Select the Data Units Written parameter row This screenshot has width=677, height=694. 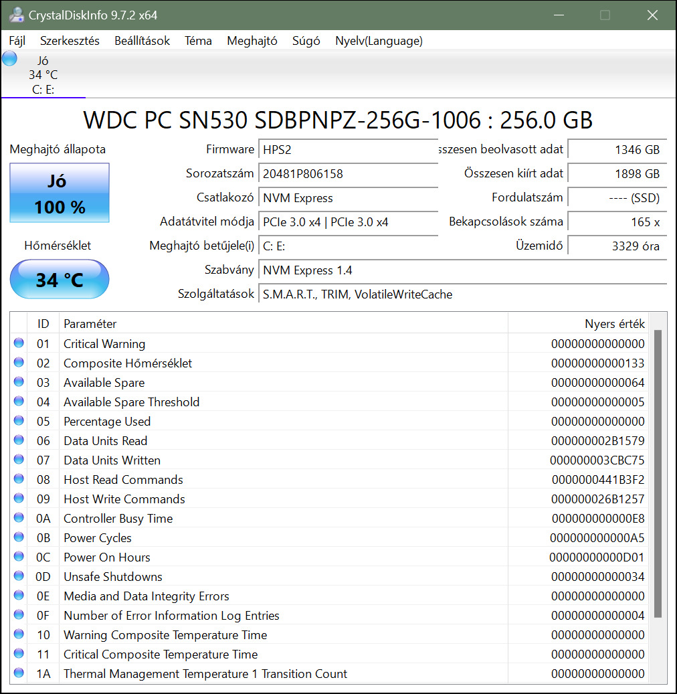tap(330, 460)
